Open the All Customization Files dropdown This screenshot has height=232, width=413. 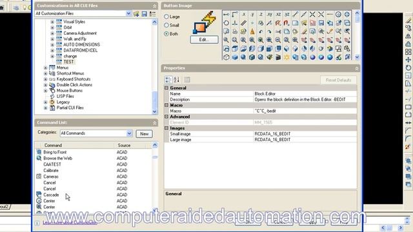pos(128,14)
